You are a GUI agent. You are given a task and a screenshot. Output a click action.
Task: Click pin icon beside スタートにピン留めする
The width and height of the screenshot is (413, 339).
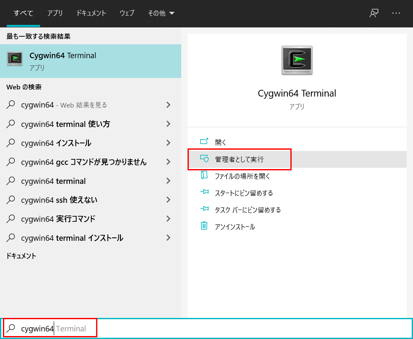204,192
